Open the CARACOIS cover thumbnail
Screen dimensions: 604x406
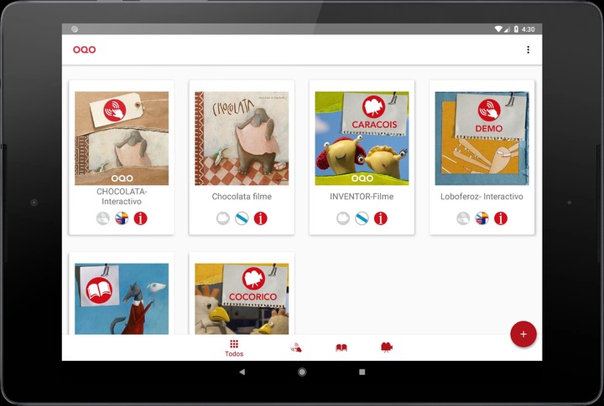(362, 138)
